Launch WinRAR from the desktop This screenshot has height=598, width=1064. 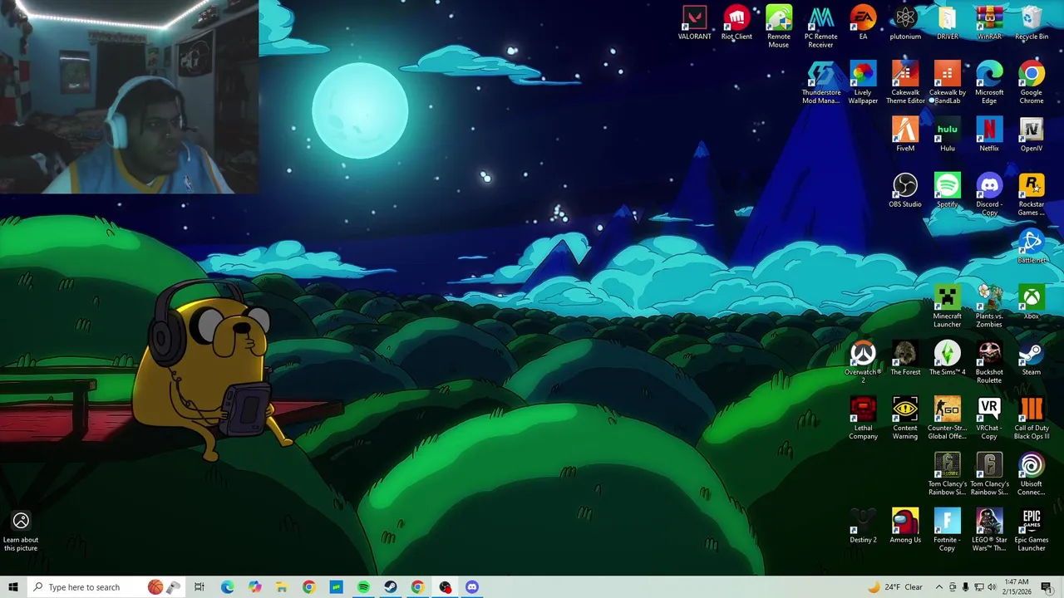[989, 23]
